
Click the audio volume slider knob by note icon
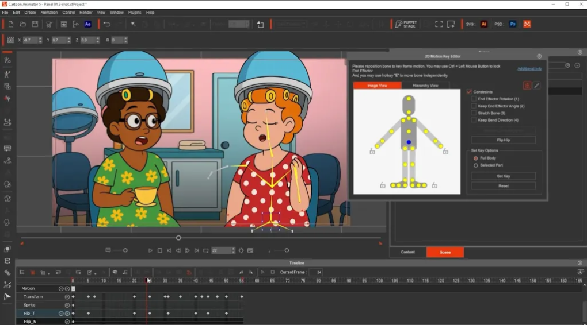[287, 250]
